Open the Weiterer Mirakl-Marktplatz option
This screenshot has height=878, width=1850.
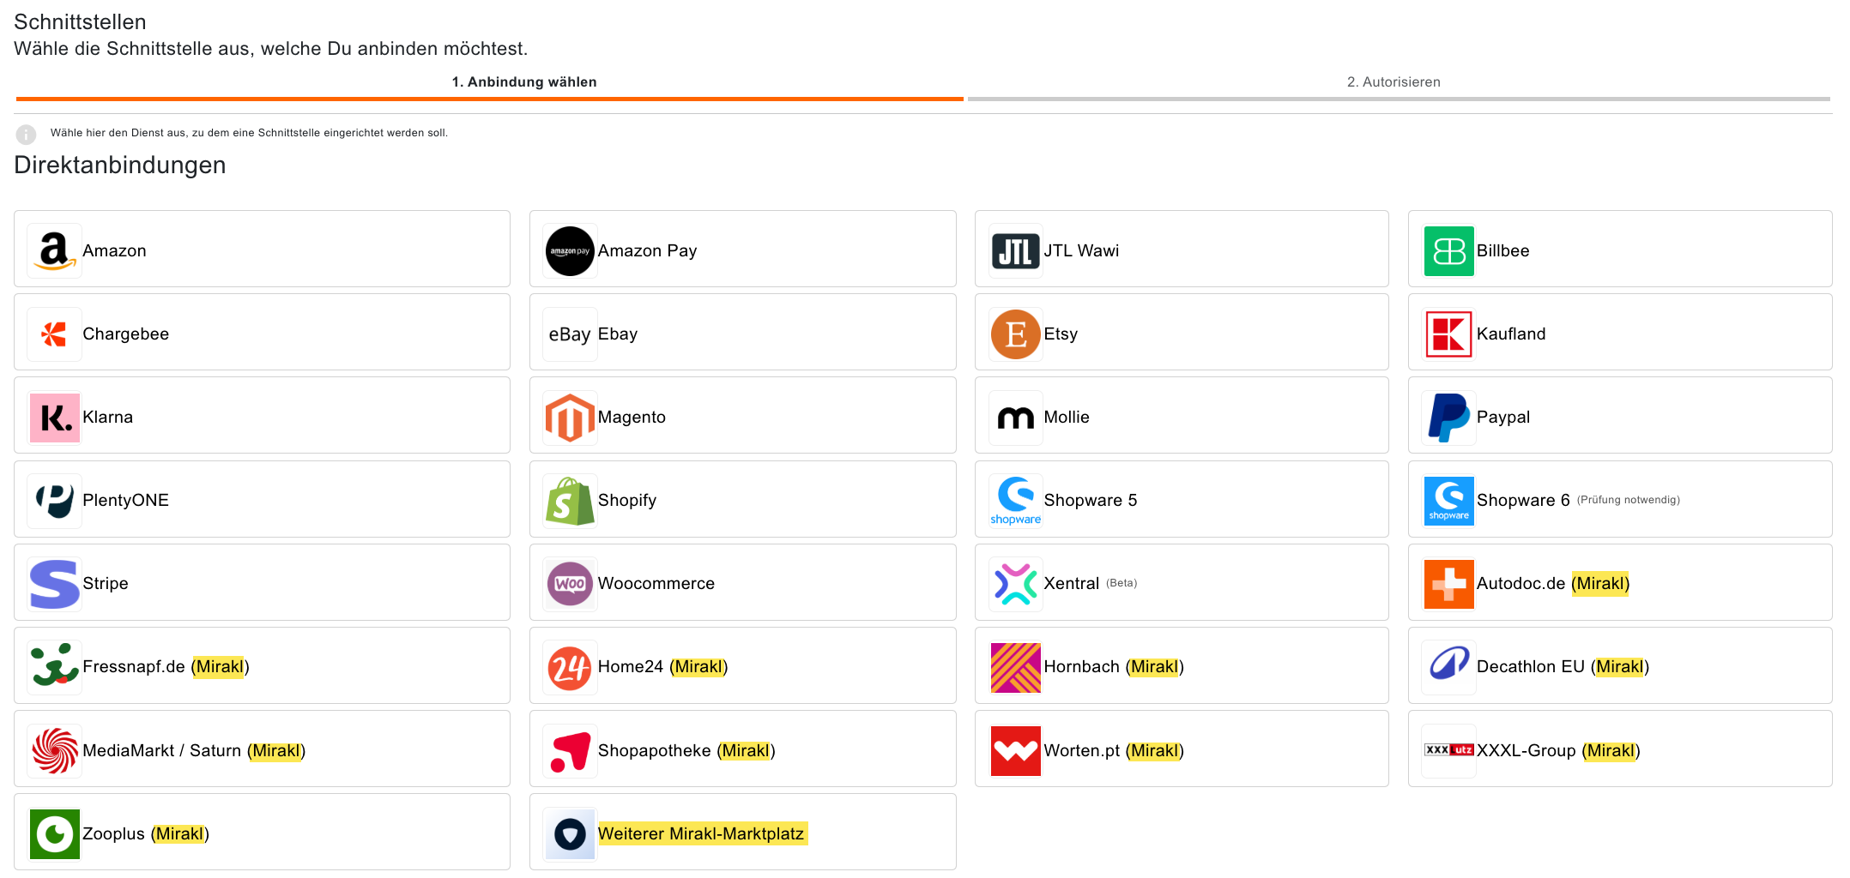pyautogui.click(x=700, y=833)
